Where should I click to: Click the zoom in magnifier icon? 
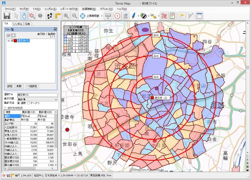(66, 16)
